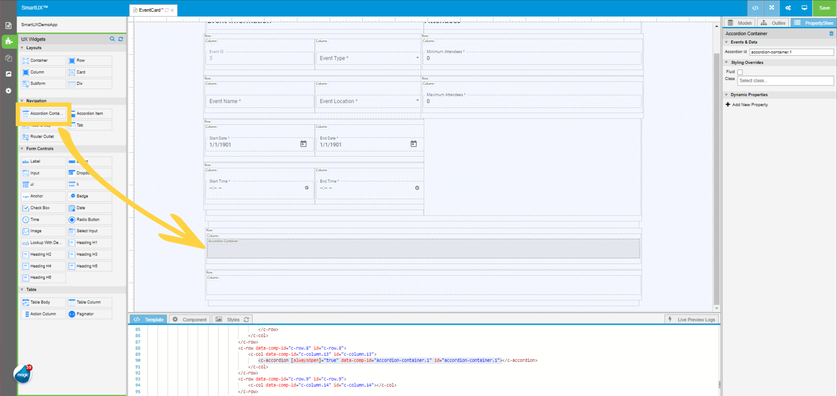
Task: Open the search icon in UX Widgets panel
Action: 112,39
